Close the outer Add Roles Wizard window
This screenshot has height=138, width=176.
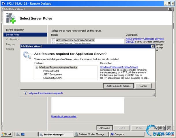170,9
